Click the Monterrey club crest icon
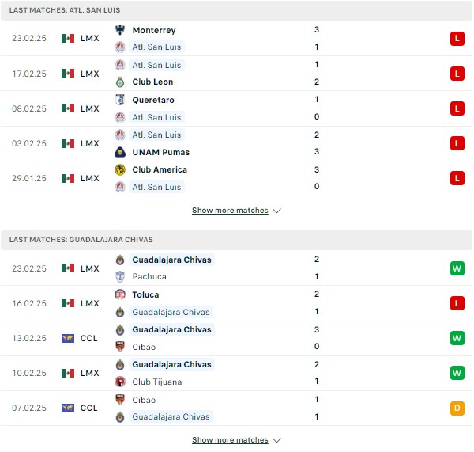This screenshot has width=474, height=452. click(x=120, y=30)
